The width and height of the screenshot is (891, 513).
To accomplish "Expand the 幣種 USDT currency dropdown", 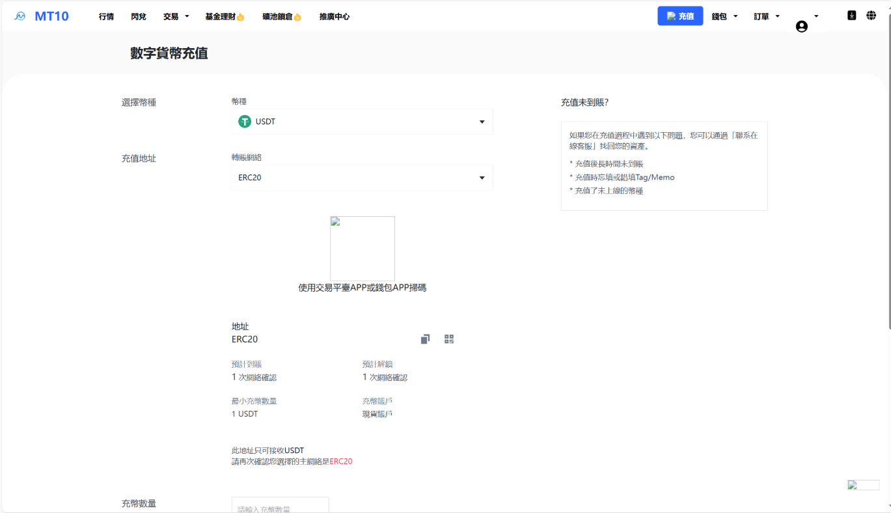I will (x=482, y=122).
